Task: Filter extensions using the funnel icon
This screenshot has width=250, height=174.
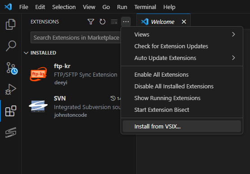Action: [x=91, y=22]
